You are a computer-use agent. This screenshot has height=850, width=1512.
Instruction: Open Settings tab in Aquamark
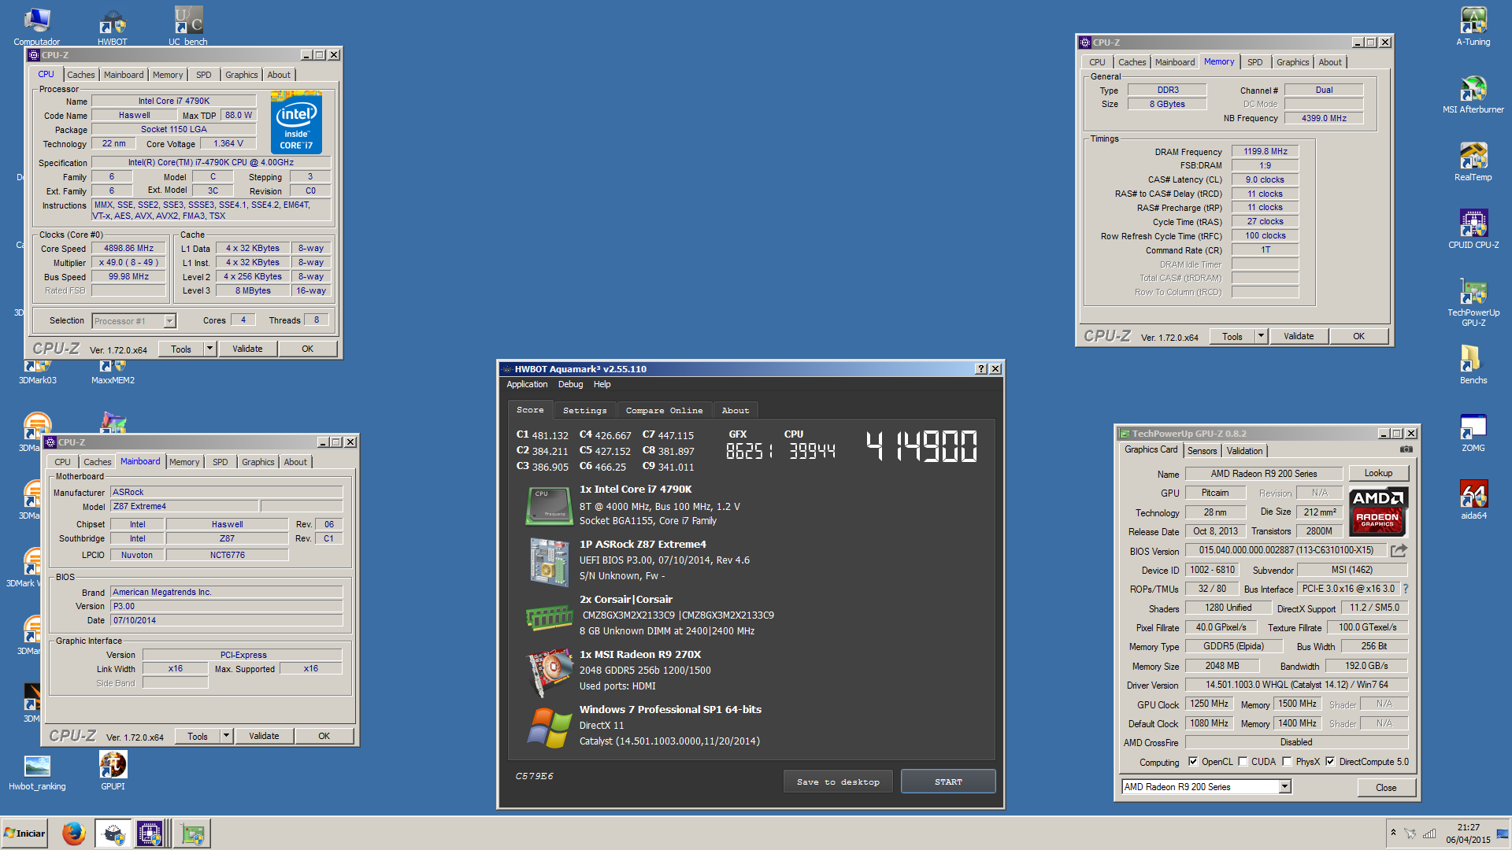(x=584, y=410)
